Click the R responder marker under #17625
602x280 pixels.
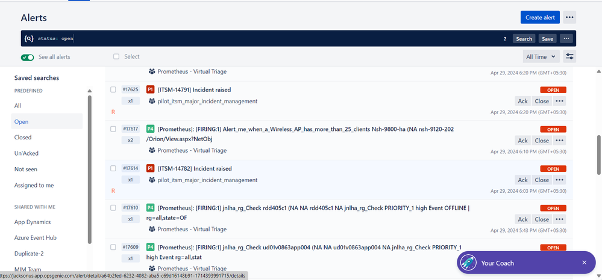click(113, 112)
